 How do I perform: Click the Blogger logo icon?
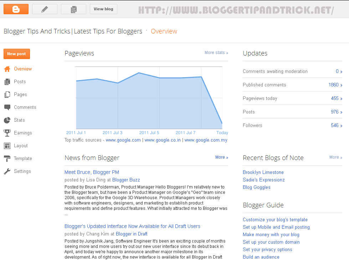point(16,9)
